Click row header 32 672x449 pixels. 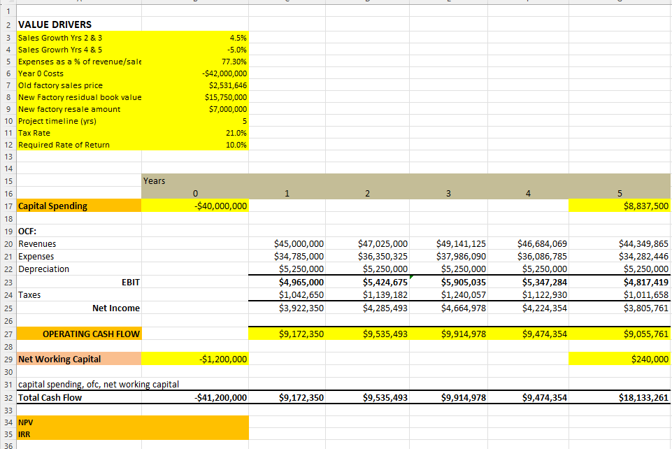tap(7, 397)
